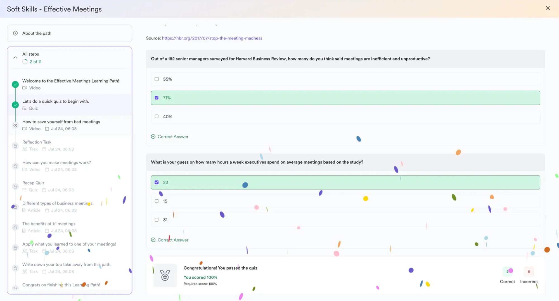
Task: Click the calendar icon next to Recap Quiz date
Action: (45, 190)
